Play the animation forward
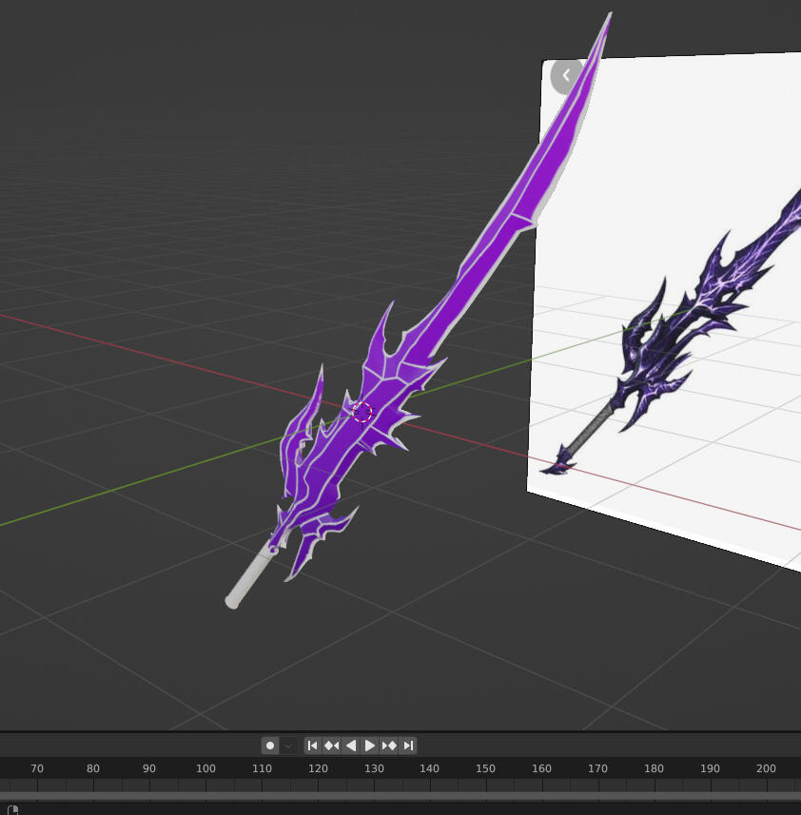The height and width of the screenshot is (815, 801). click(x=370, y=746)
